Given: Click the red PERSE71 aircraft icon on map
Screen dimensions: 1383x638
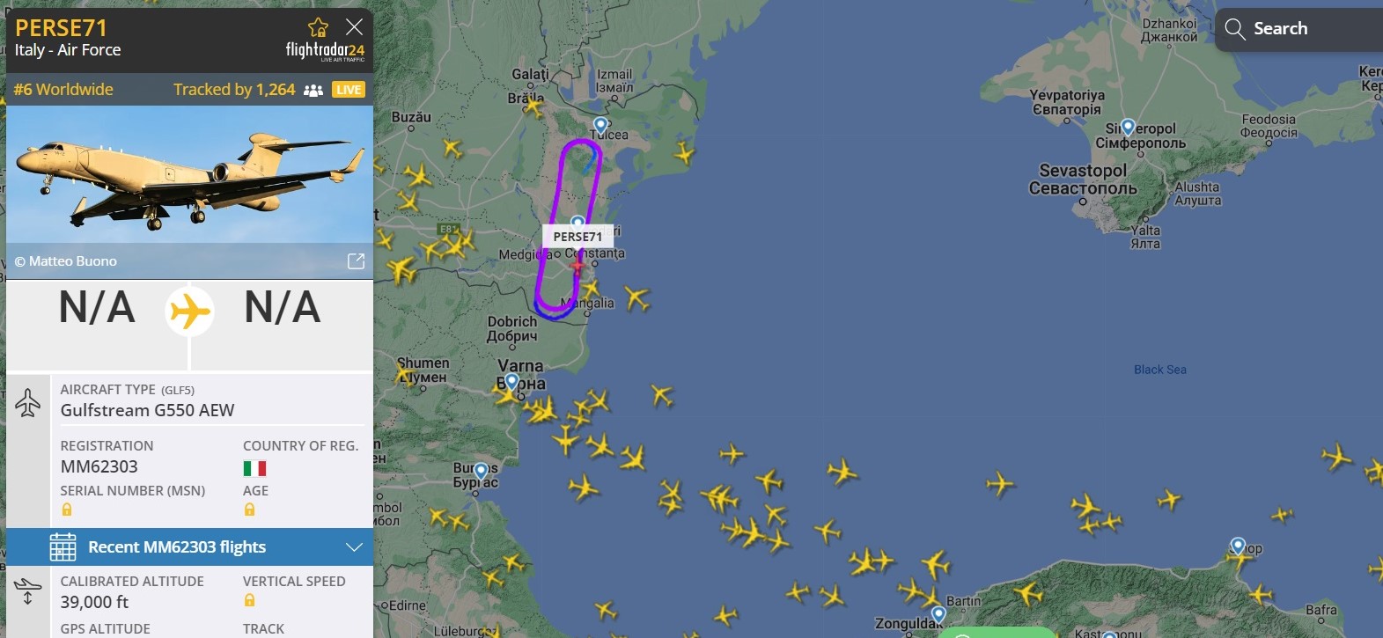Looking at the screenshot, I should (577, 264).
